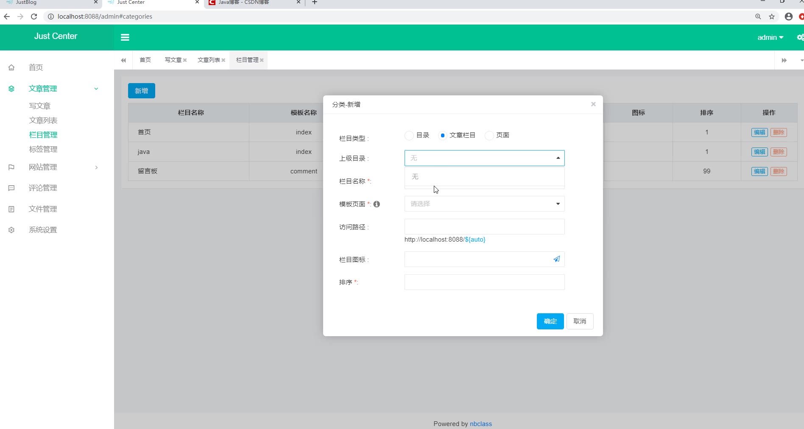Click the 访问路径 input field
This screenshot has height=429, width=804.
tap(484, 227)
